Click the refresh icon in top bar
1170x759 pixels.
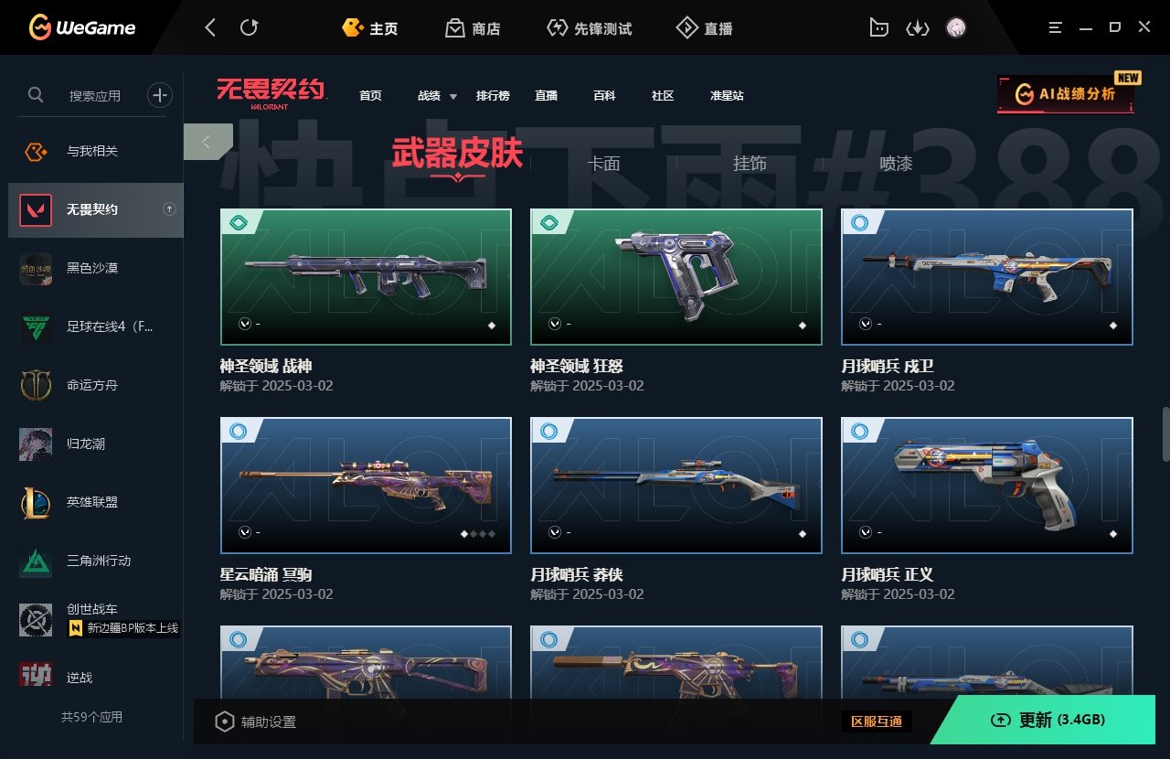click(x=249, y=27)
